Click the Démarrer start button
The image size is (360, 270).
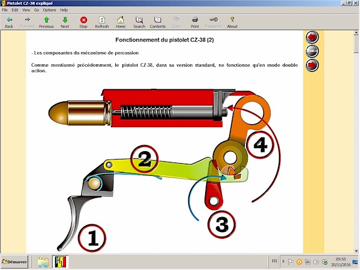(x=14, y=262)
